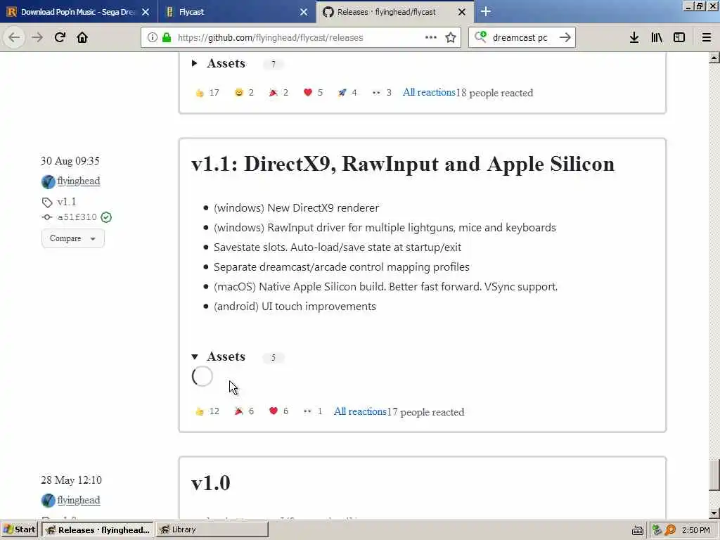Click the eyes reaction showing 3

click(382, 93)
